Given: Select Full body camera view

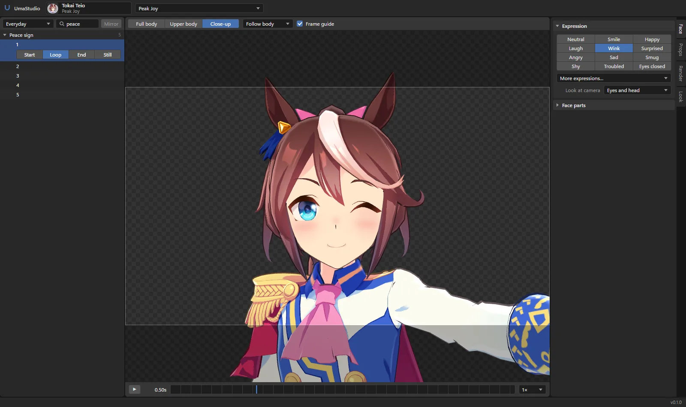Looking at the screenshot, I should point(147,24).
